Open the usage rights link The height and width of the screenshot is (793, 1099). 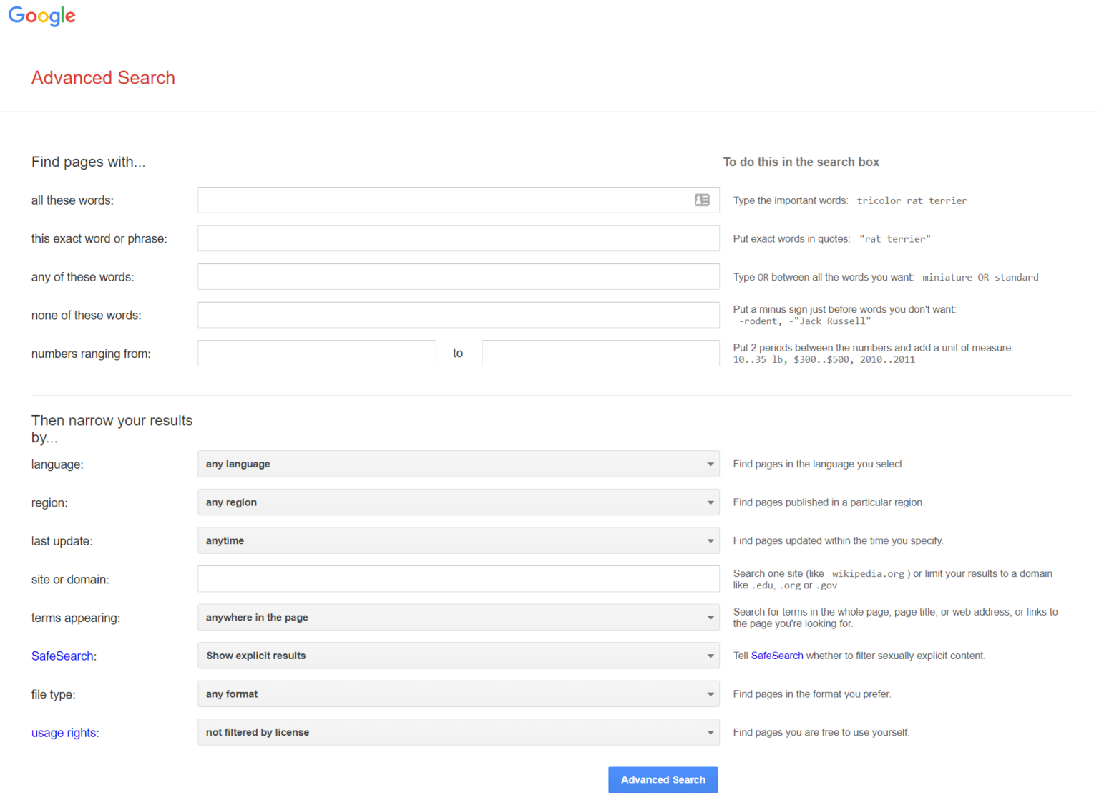click(x=64, y=732)
